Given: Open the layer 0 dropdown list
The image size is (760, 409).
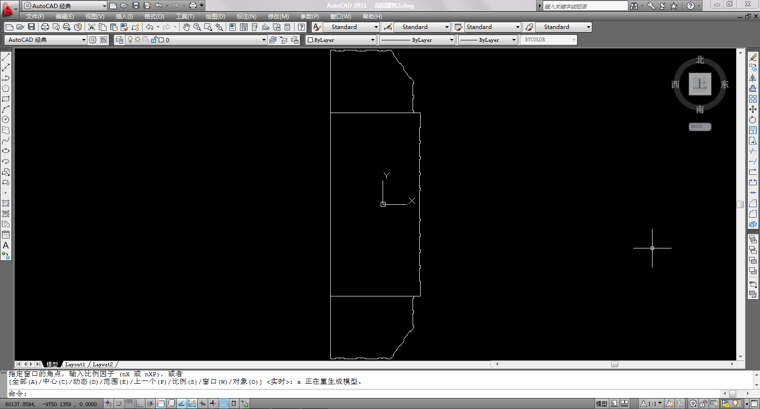Looking at the screenshot, I should [196, 40].
